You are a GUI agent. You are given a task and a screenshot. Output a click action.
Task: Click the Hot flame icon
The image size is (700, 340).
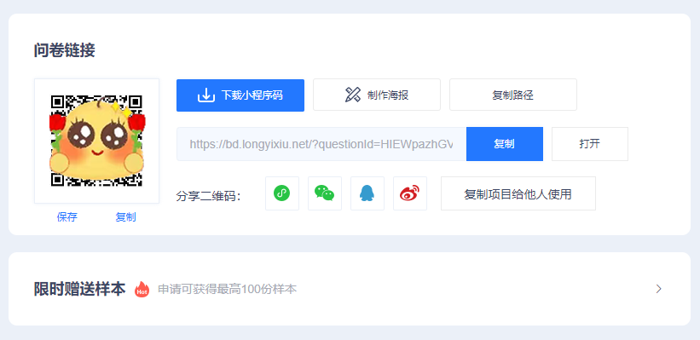click(142, 289)
